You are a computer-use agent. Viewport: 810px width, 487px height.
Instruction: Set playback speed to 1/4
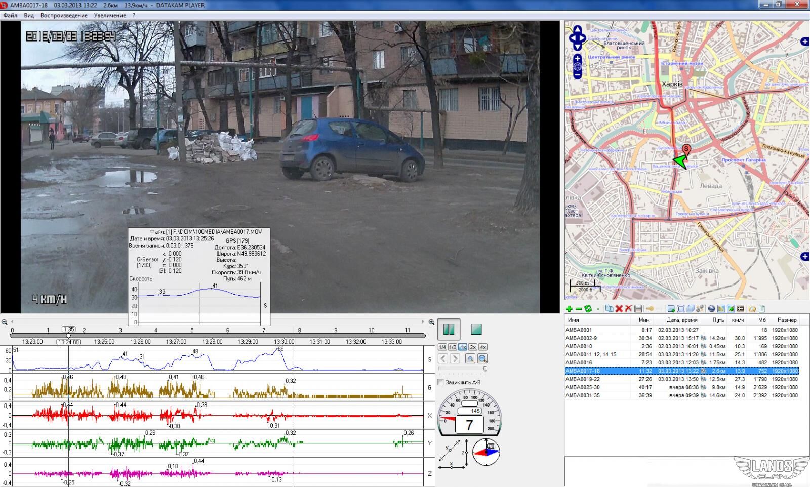442,347
